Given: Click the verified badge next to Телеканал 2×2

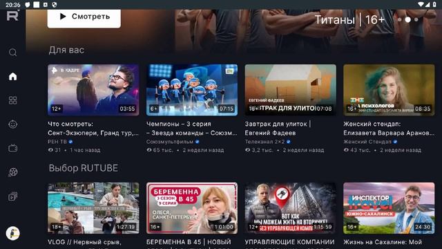Looking at the screenshot, I should pyautogui.click(x=289, y=142).
